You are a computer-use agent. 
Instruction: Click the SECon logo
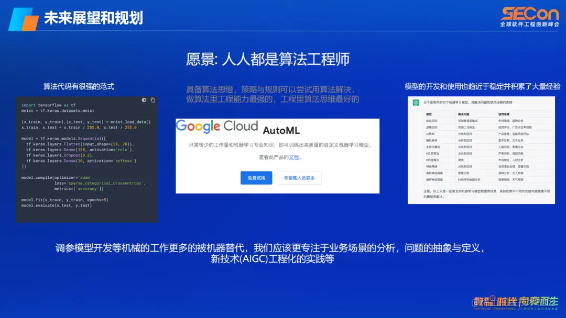click(x=529, y=14)
